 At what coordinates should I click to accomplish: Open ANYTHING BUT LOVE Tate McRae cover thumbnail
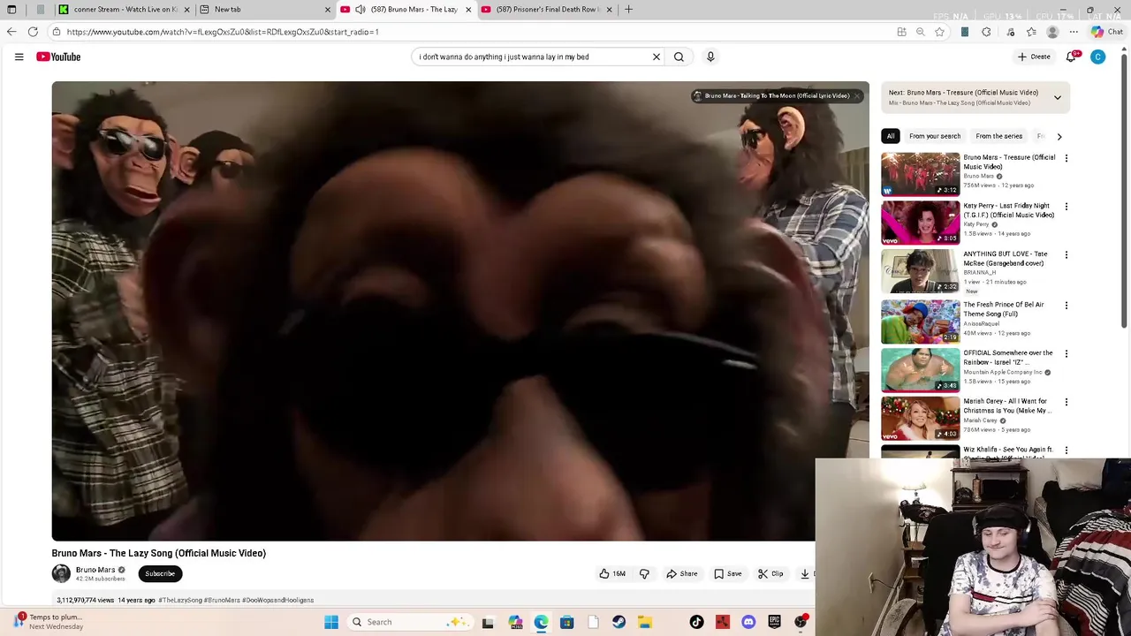[920, 271]
